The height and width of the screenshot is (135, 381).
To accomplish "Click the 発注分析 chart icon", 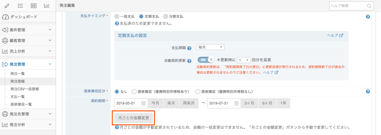I will click(5, 125).
